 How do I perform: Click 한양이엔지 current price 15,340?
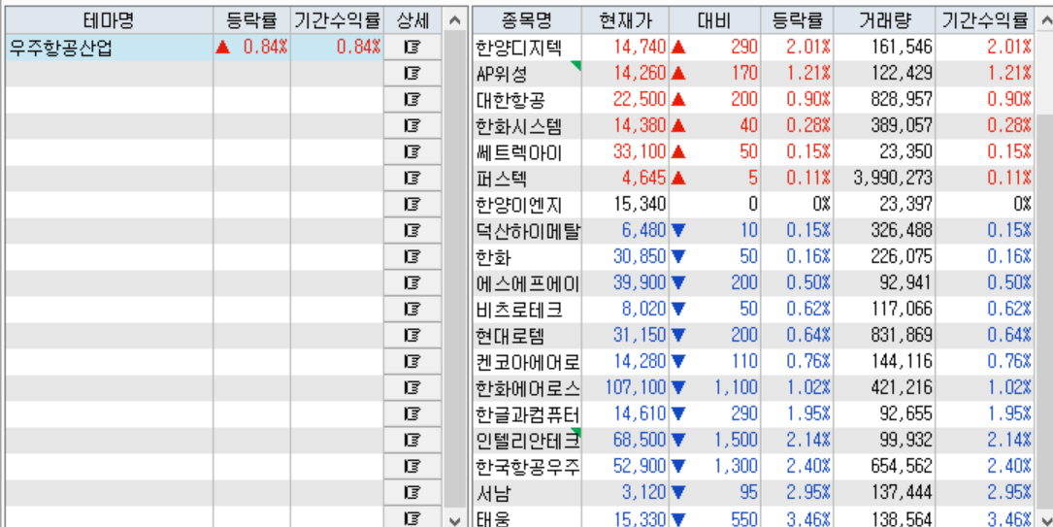640,204
